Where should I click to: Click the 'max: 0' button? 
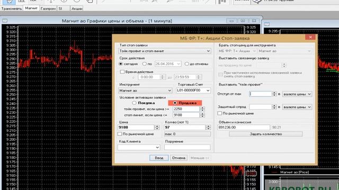tap(187, 134)
